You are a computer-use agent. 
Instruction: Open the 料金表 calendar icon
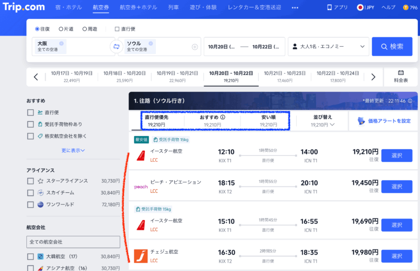[x=401, y=72]
